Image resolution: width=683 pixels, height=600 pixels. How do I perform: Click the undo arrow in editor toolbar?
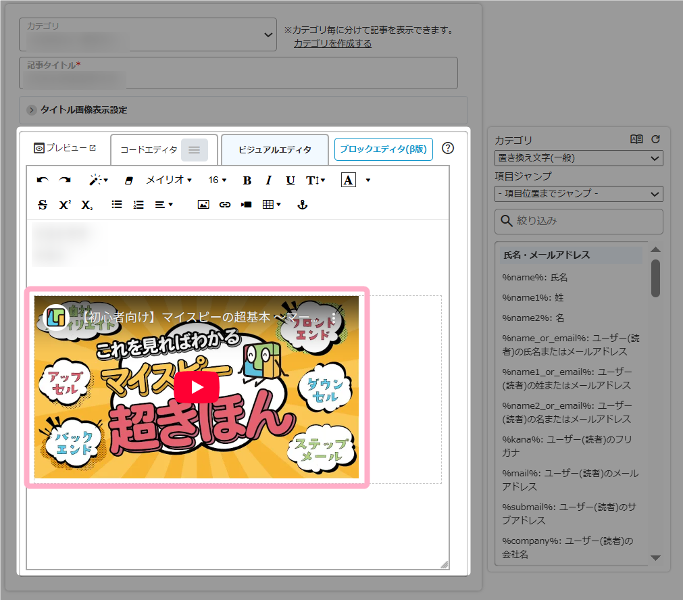43,180
